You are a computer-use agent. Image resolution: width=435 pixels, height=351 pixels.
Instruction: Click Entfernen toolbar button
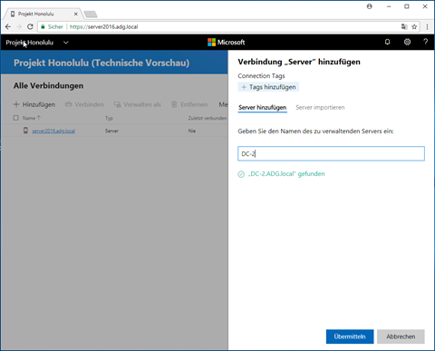tap(189, 104)
